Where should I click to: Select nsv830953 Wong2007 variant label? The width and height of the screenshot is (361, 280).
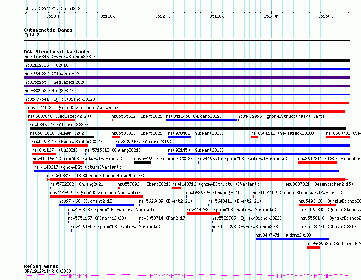(x=49, y=91)
